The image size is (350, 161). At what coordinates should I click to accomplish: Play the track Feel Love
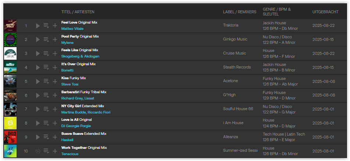click(x=38, y=26)
